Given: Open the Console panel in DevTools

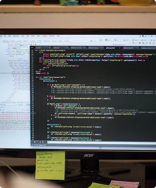Looking at the screenshot, I should point(13,41).
